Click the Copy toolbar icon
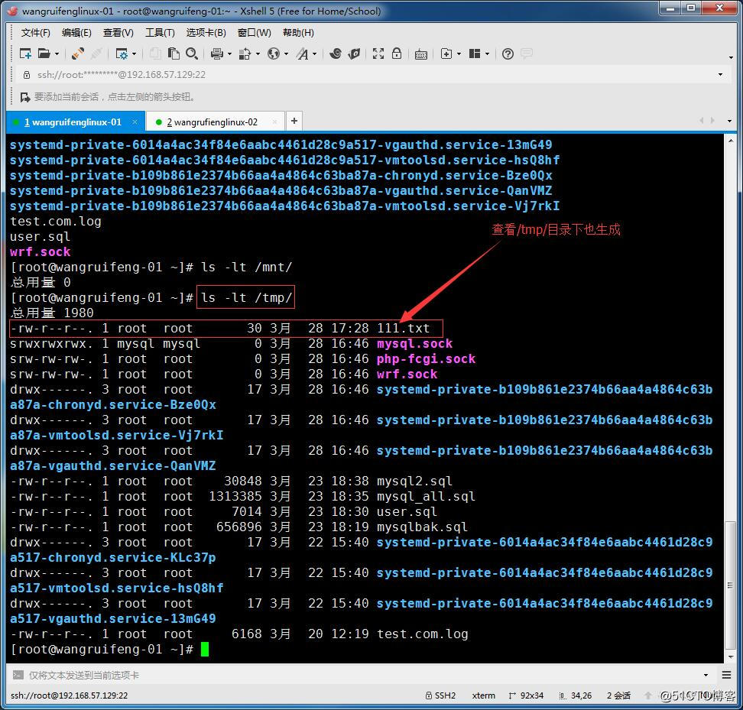This screenshot has width=743, height=710. tap(155, 53)
